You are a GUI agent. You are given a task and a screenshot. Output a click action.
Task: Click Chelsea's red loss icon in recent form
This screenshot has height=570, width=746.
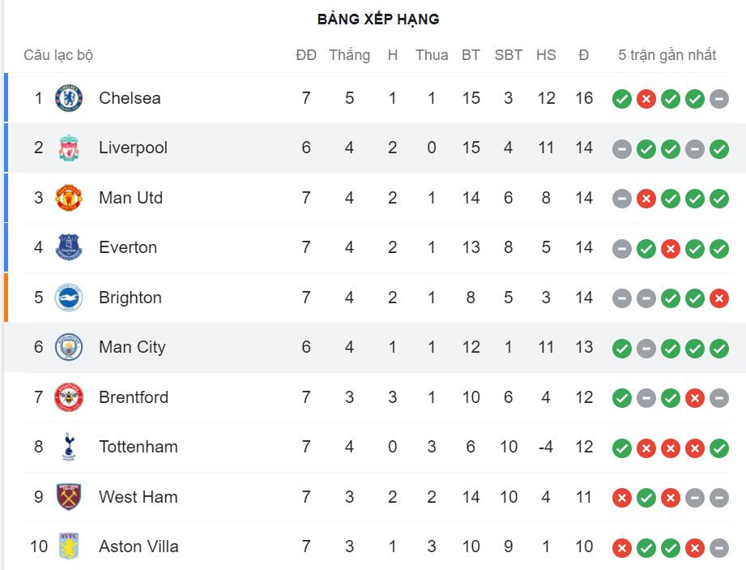(646, 97)
